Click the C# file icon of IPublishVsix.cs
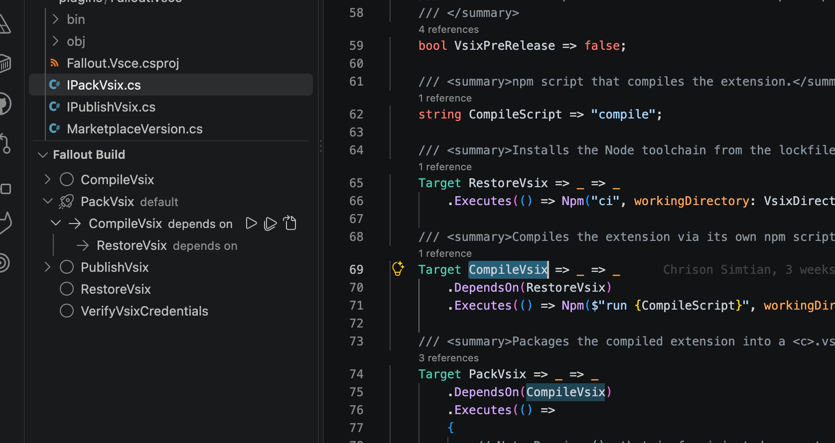The image size is (835, 443). tap(55, 107)
